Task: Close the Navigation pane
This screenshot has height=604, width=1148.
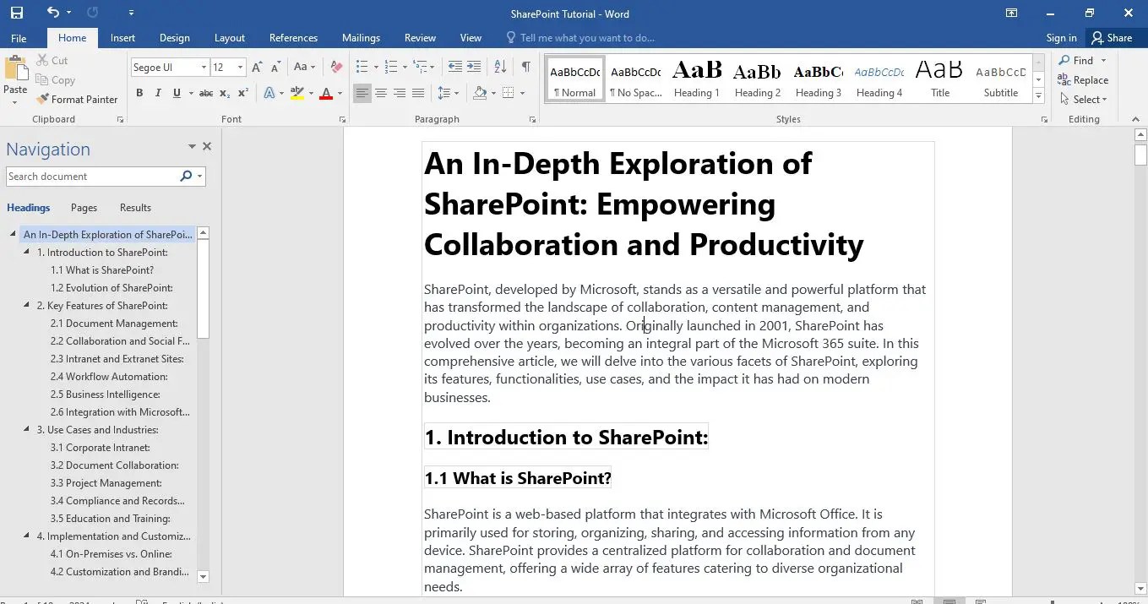Action: coord(207,147)
